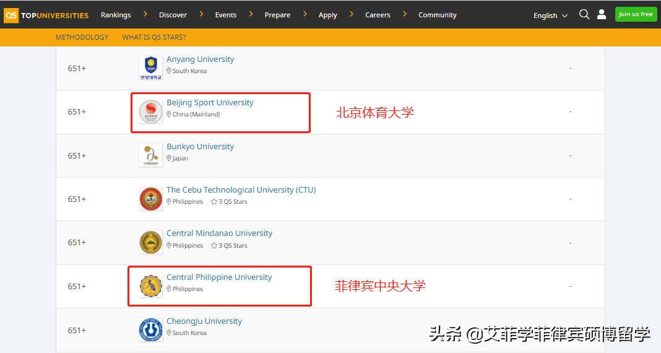Click CheongJu University logo
Screen dimensions: 661x353
coord(150,330)
